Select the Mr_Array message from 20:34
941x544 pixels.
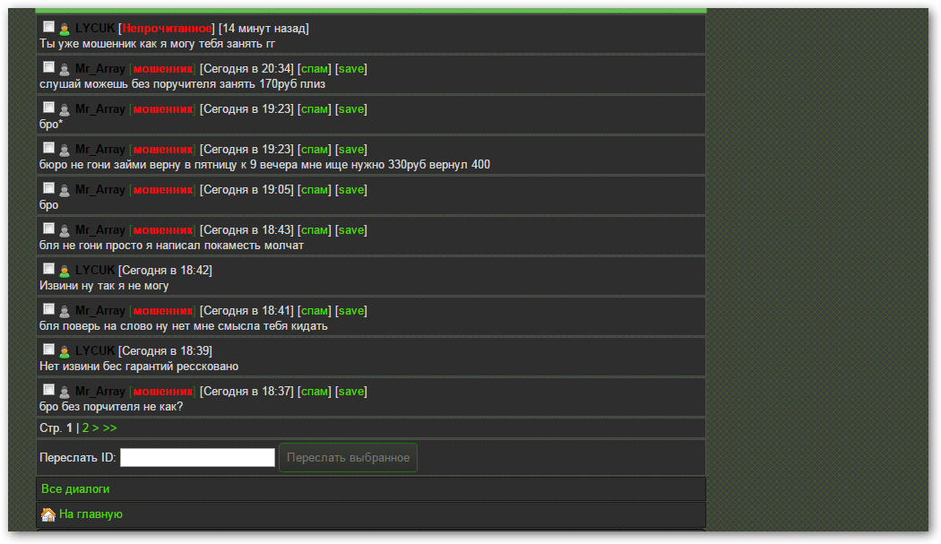pyautogui.click(x=48, y=66)
